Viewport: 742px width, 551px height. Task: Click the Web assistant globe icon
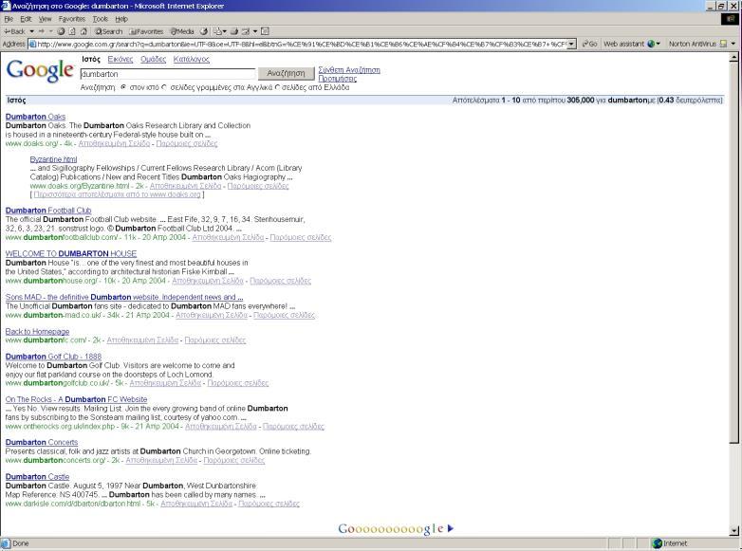click(651, 44)
